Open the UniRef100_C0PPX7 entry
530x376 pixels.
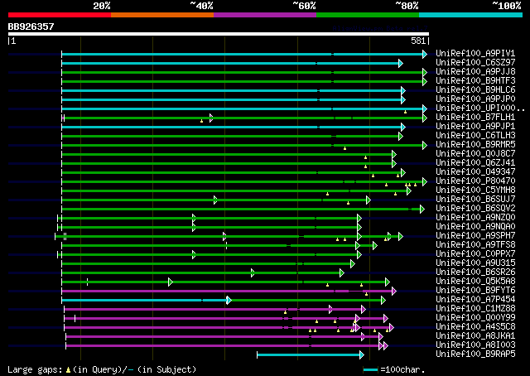pos(475,254)
